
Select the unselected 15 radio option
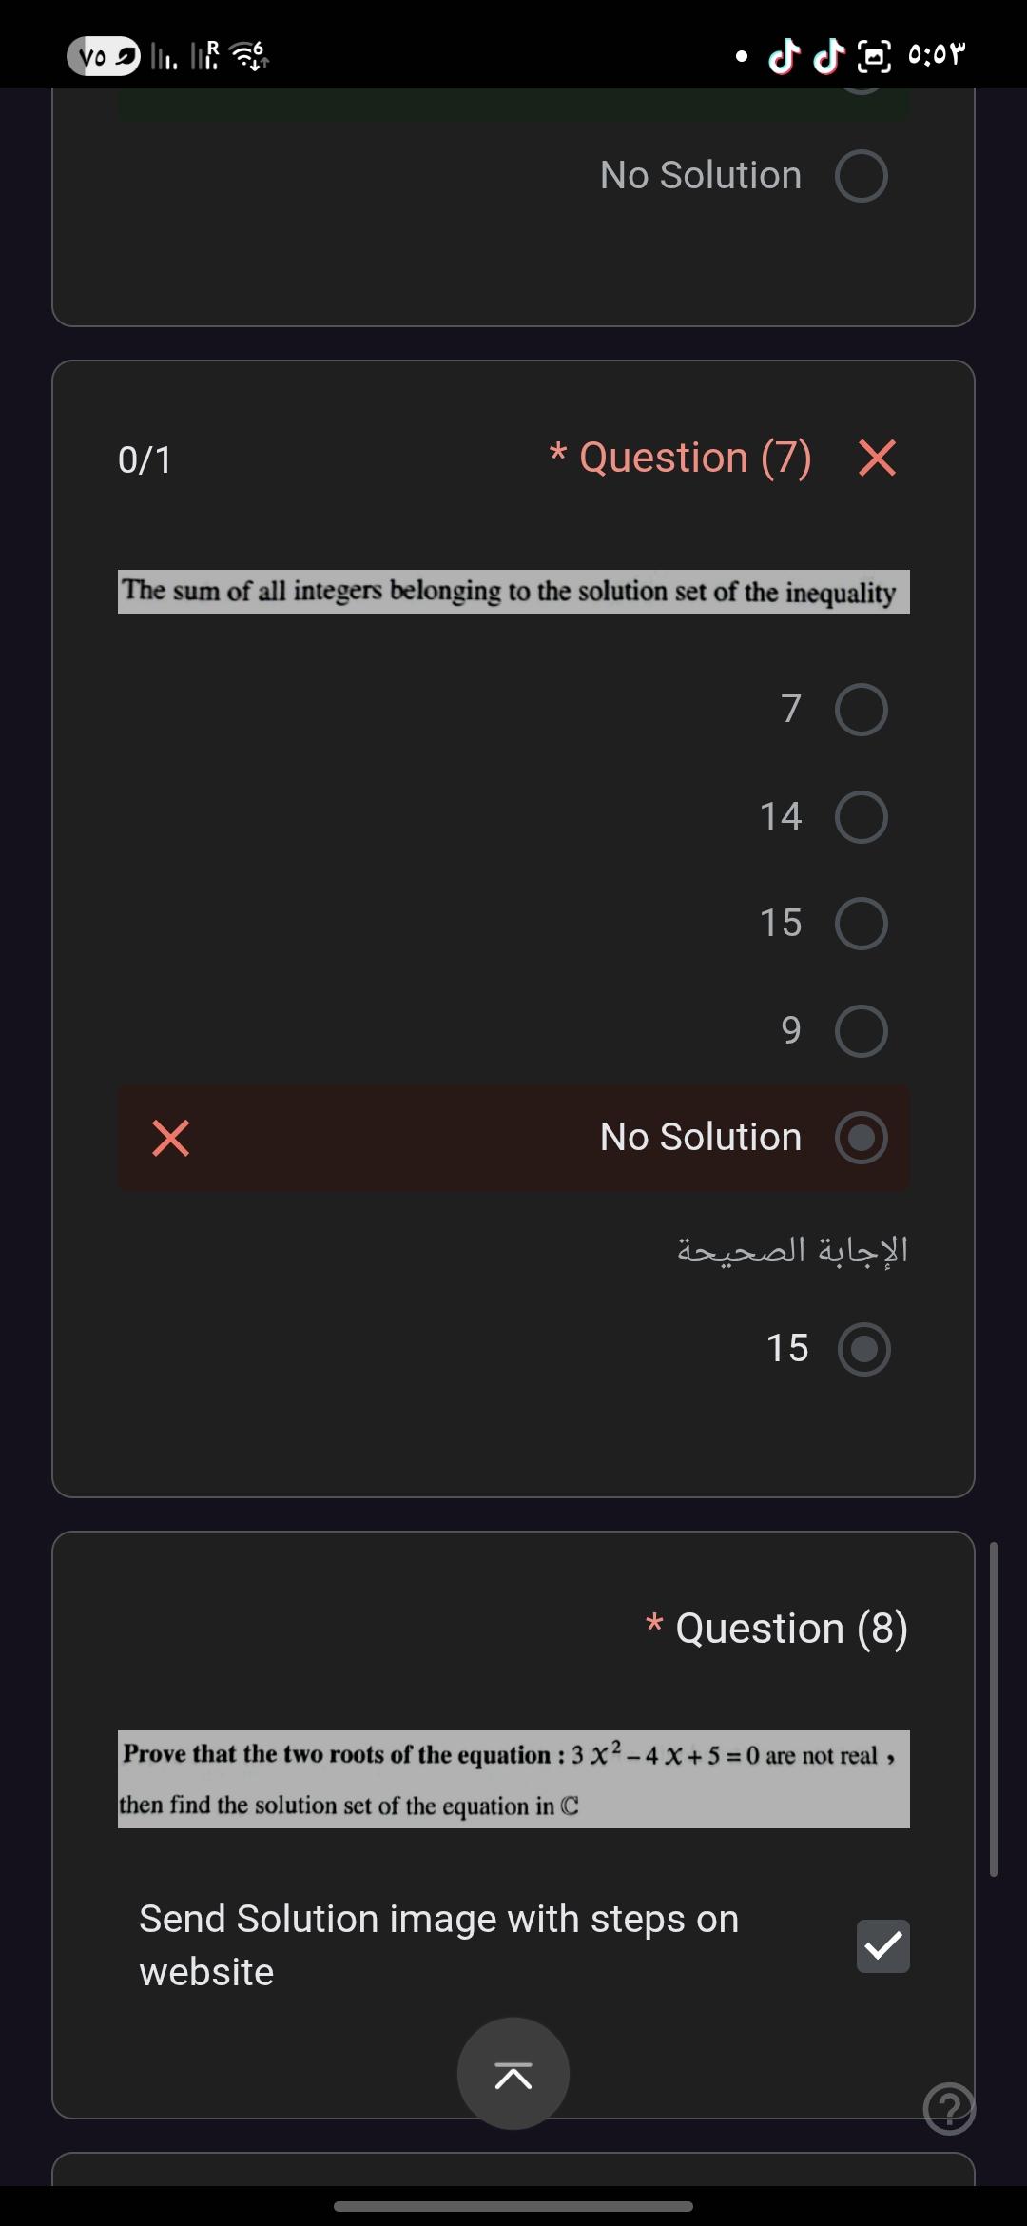click(861, 924)
